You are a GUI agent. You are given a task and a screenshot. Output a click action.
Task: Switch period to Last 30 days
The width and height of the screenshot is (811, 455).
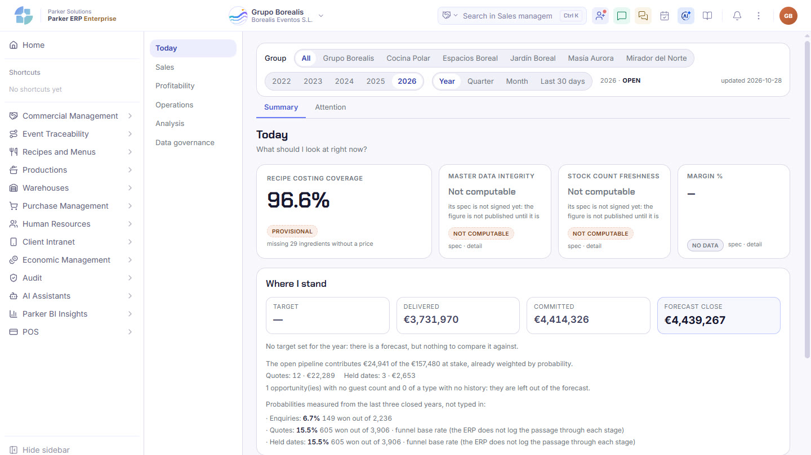(x=563, y=81)
